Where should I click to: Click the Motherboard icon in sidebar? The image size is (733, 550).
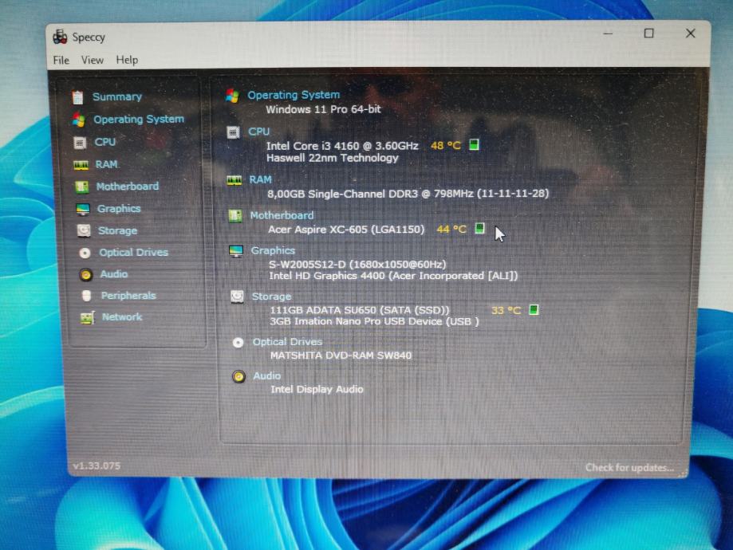coord(82,187)
